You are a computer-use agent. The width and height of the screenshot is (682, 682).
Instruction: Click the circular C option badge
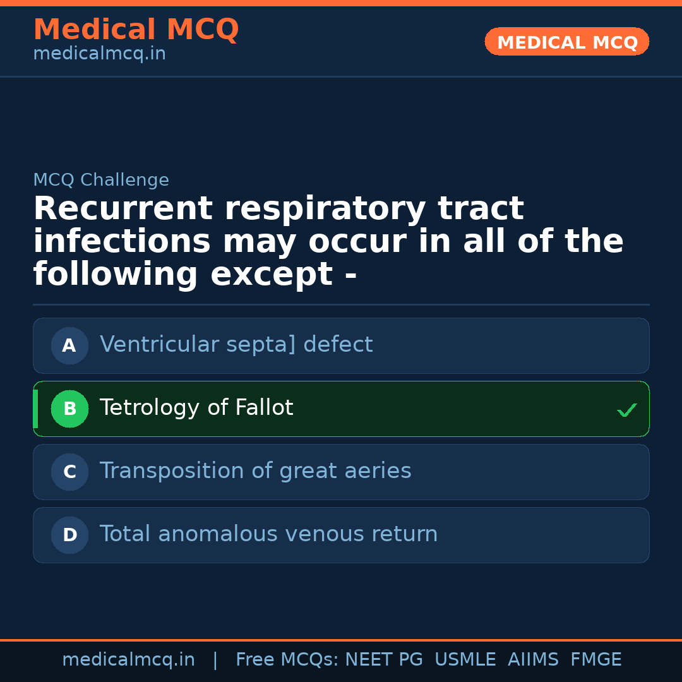coord(69,472)
